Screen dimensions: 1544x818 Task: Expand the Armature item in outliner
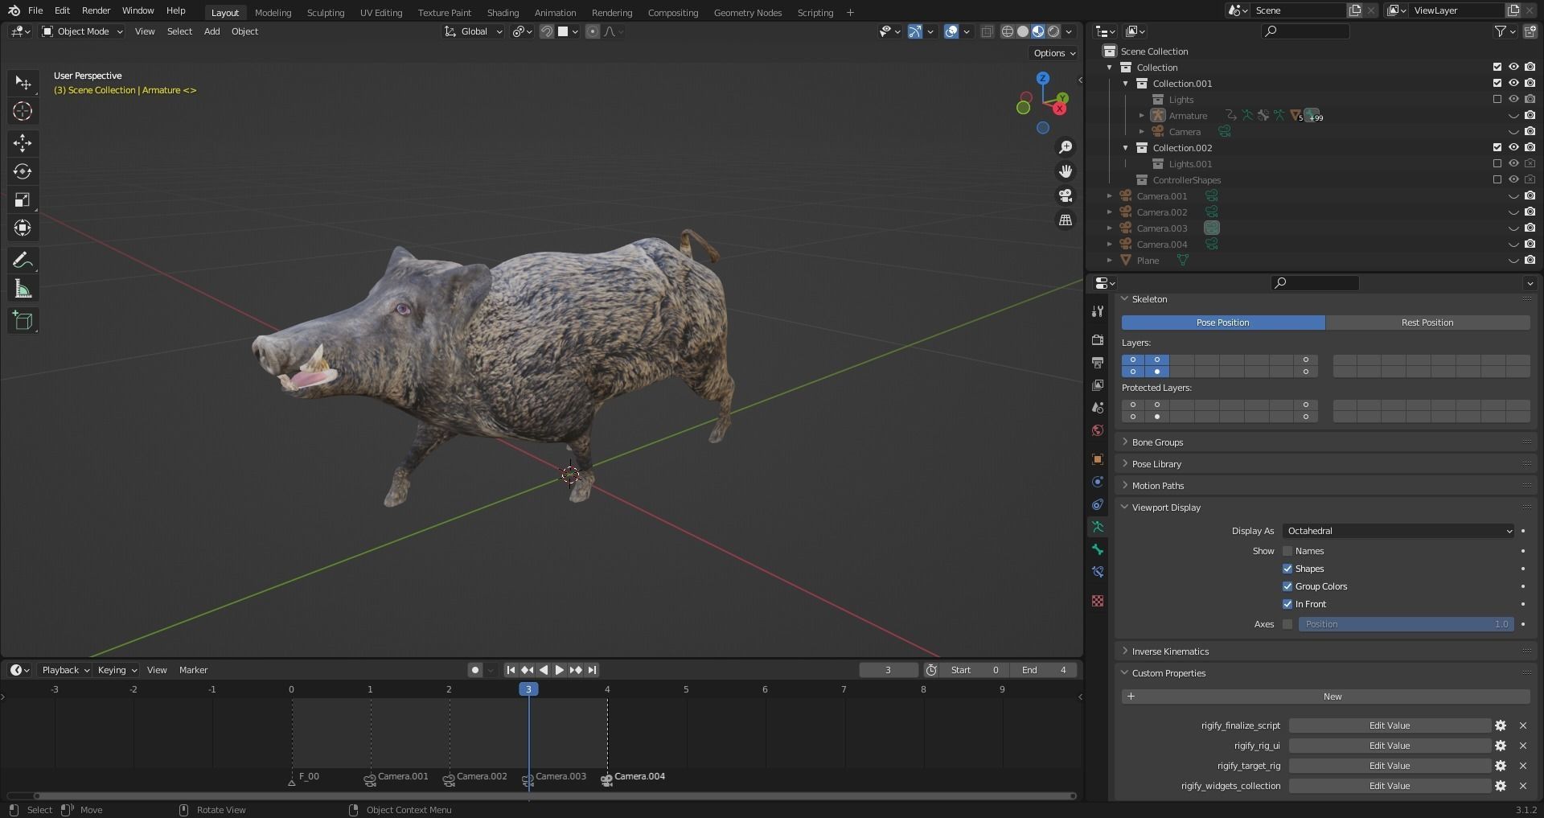[1141, 116]
